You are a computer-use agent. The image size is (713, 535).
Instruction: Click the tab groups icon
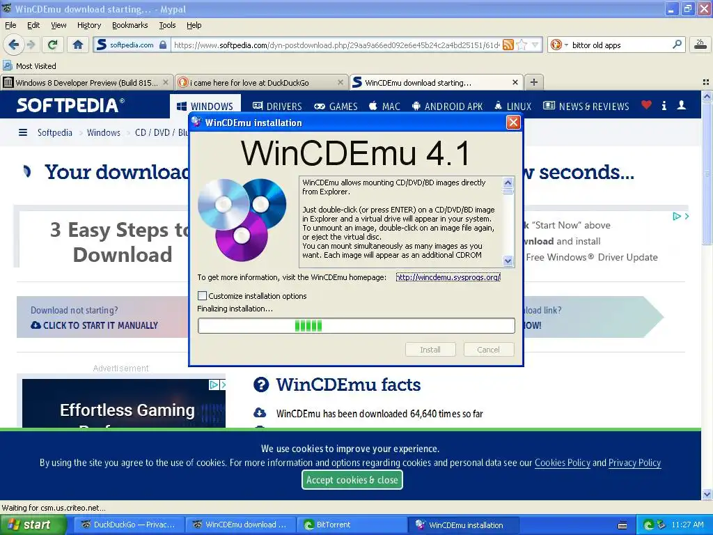tap(706, 82)
